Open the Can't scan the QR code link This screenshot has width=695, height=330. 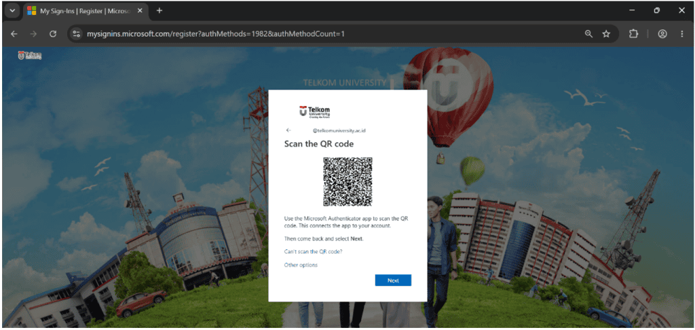[x=313, y=251]
